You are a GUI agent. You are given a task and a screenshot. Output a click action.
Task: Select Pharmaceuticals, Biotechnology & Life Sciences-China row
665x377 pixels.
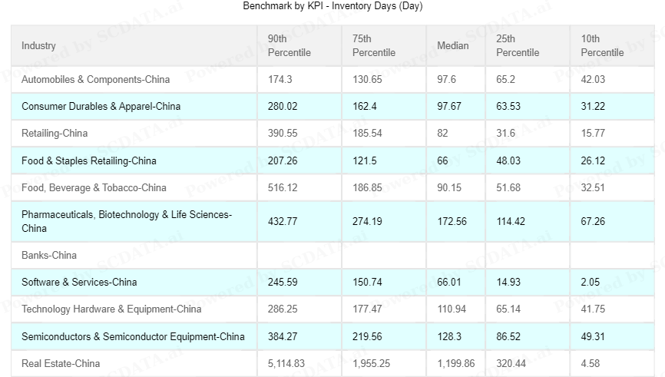[x=127, y=221]
